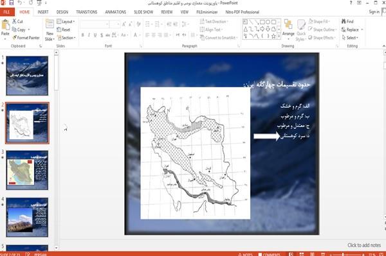Click the Save icon in quick access toolbar
Screen dimensions: 386x256
12,3
